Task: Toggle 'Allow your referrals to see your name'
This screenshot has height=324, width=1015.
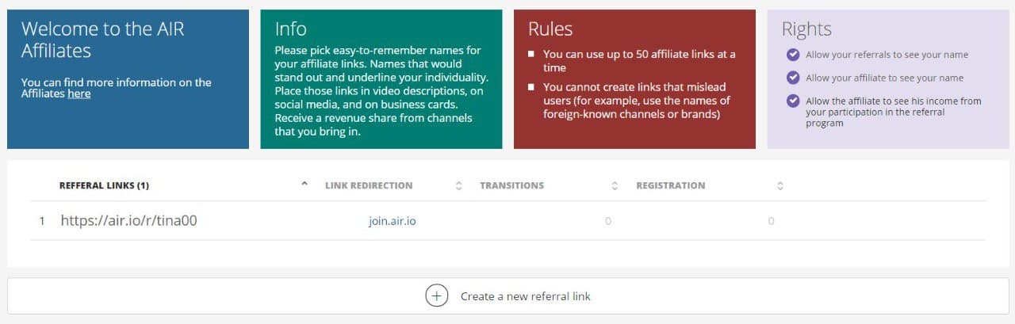Action: [x=793, y=55]
